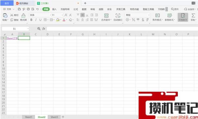Select the Format Painter brush
Image resolution: width=198 pixels, height=119 pixels.
(23, 15)
